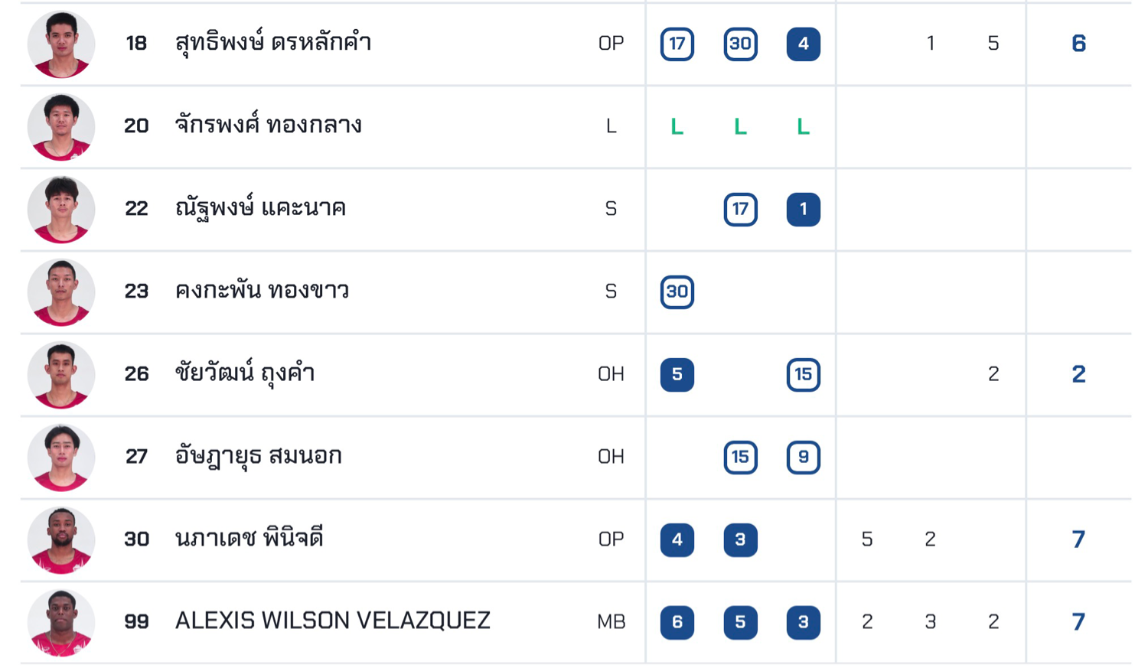Select the outlined 15 badge in player 26's row
The width and height of the screenshot is (1148, 668).
(x=803, y=374)
